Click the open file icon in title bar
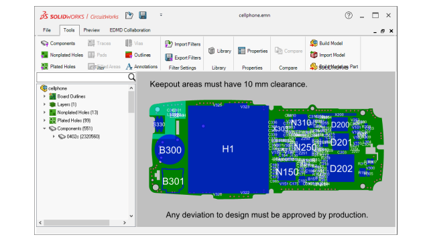This screenshot has height=241, width=429. [129, 15]
